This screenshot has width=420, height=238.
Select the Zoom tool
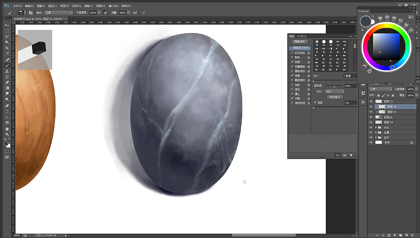coord(7,134)
